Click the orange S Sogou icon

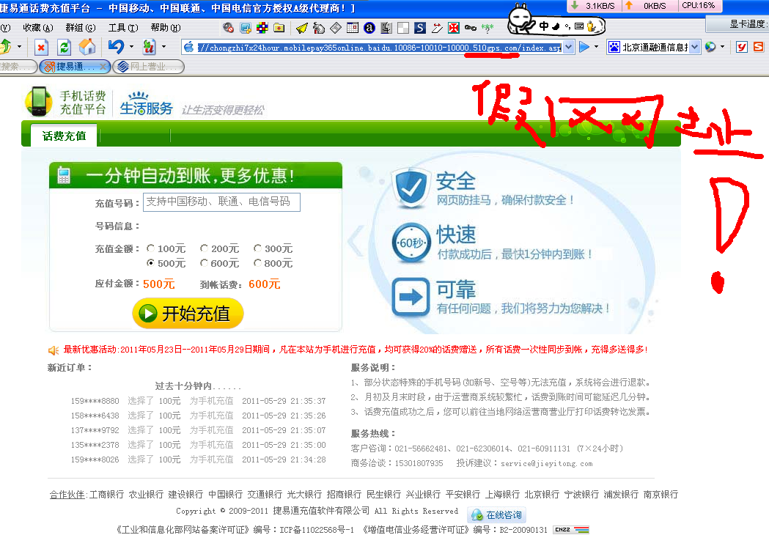click(x=758, y=47)
